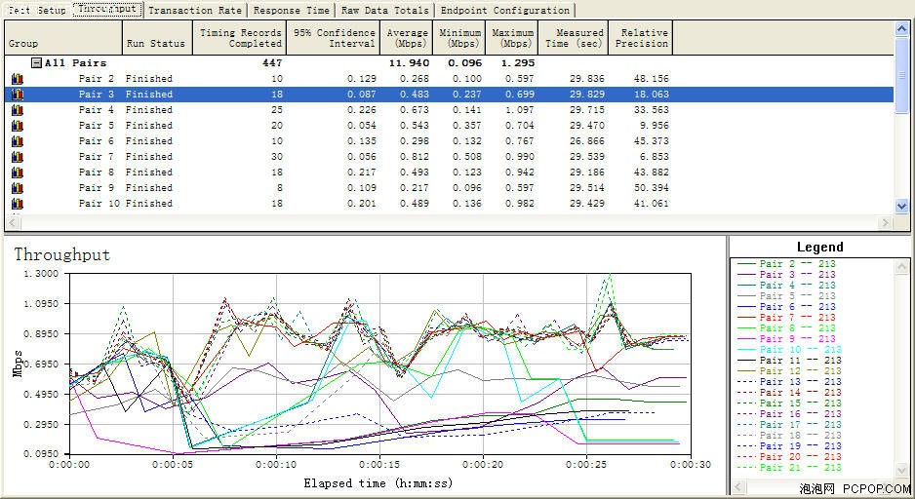Click the pair icon beside Pair 9

(18, 188)
